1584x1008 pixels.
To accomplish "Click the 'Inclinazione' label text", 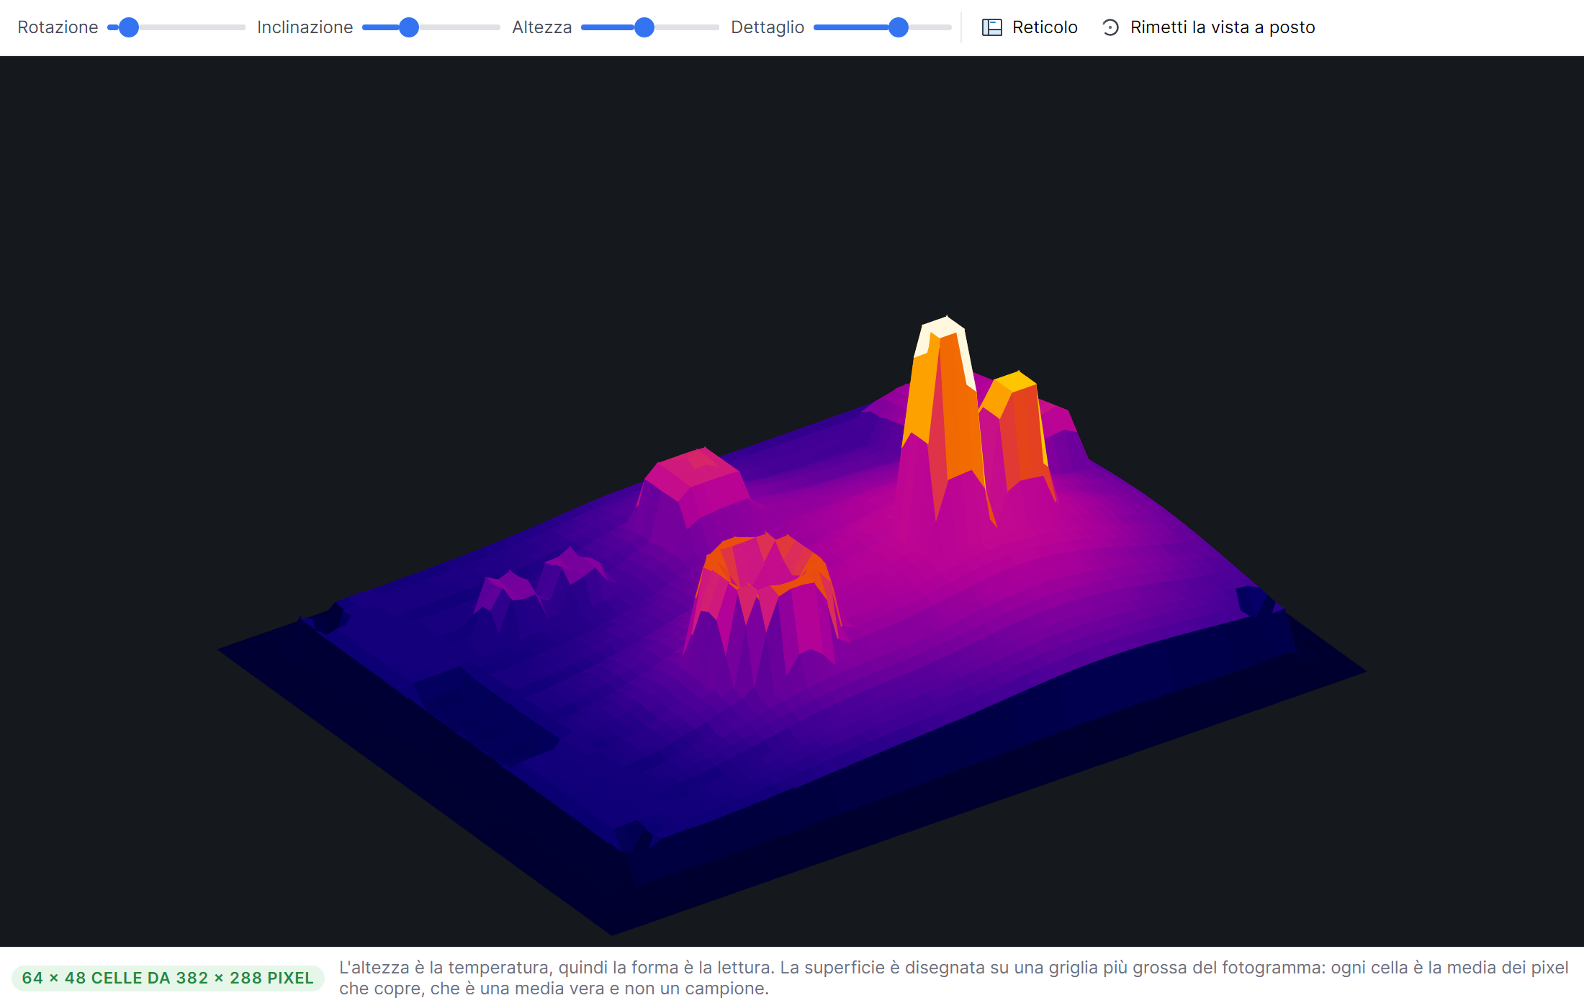I will click(305, 27).
